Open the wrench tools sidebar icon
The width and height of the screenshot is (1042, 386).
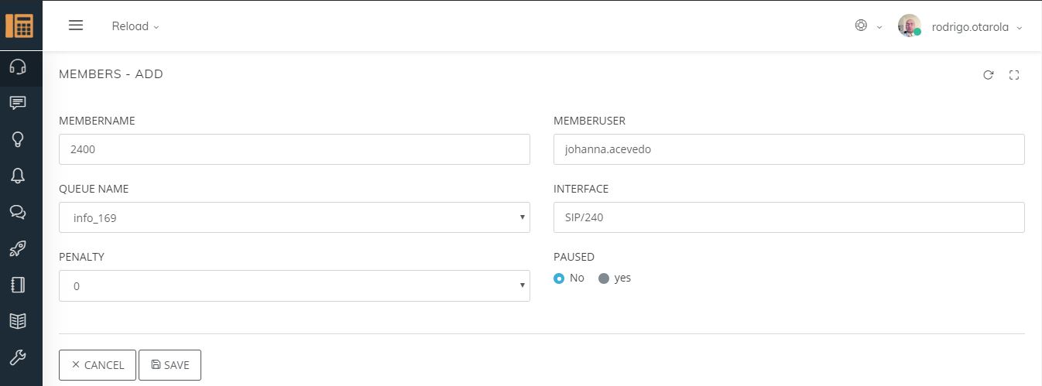(x=17, y=357)
